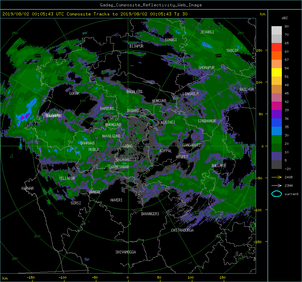Screen dimensions: 302x282
Task: Click the UTC Composite Tracks timestamp header
Action: [95, 14]
